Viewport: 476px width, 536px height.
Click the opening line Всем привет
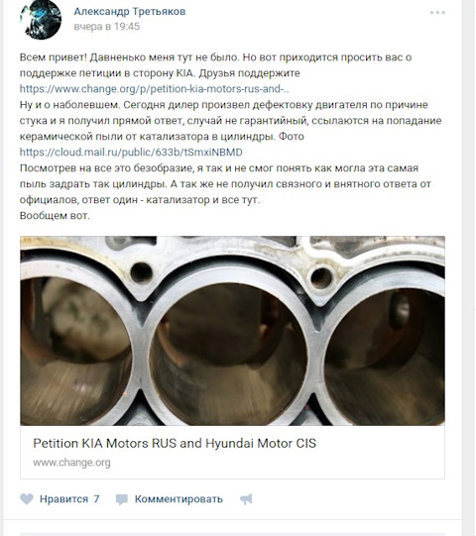tap(54, 57)
